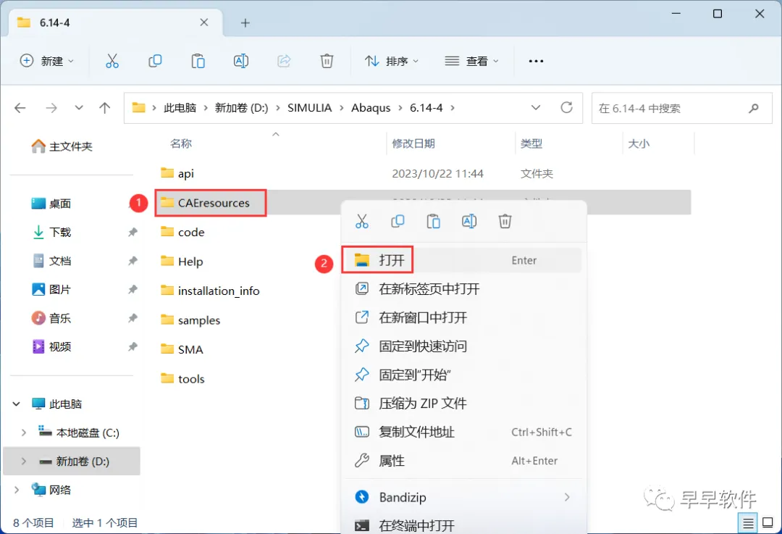This screenshot has width=782, height=534.
Task: Select the tools folder
Action: pos(182,379)
